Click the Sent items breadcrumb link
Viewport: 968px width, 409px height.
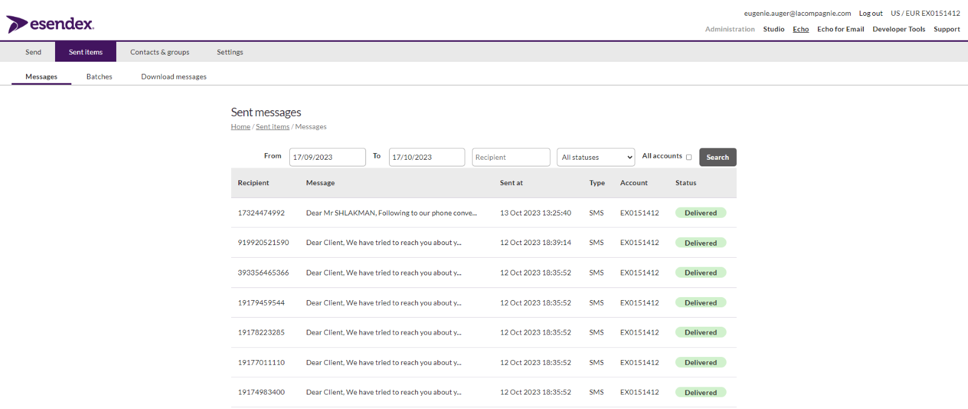272,126
